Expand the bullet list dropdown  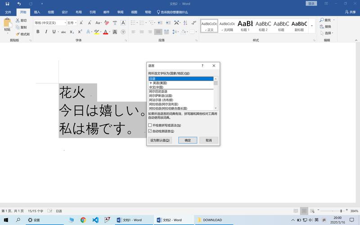click(x=137, y=23)
